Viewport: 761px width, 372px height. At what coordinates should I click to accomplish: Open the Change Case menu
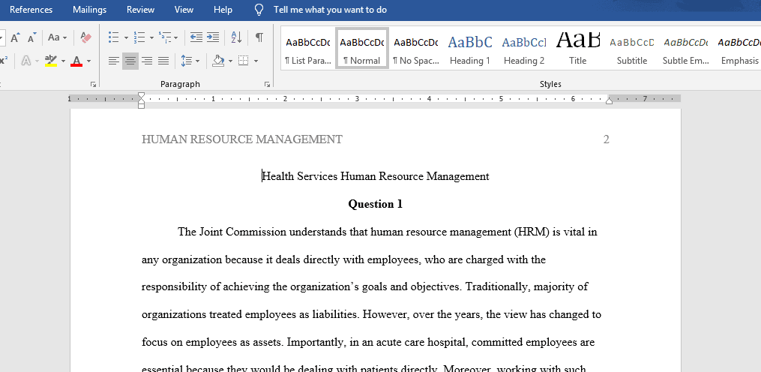57,37
